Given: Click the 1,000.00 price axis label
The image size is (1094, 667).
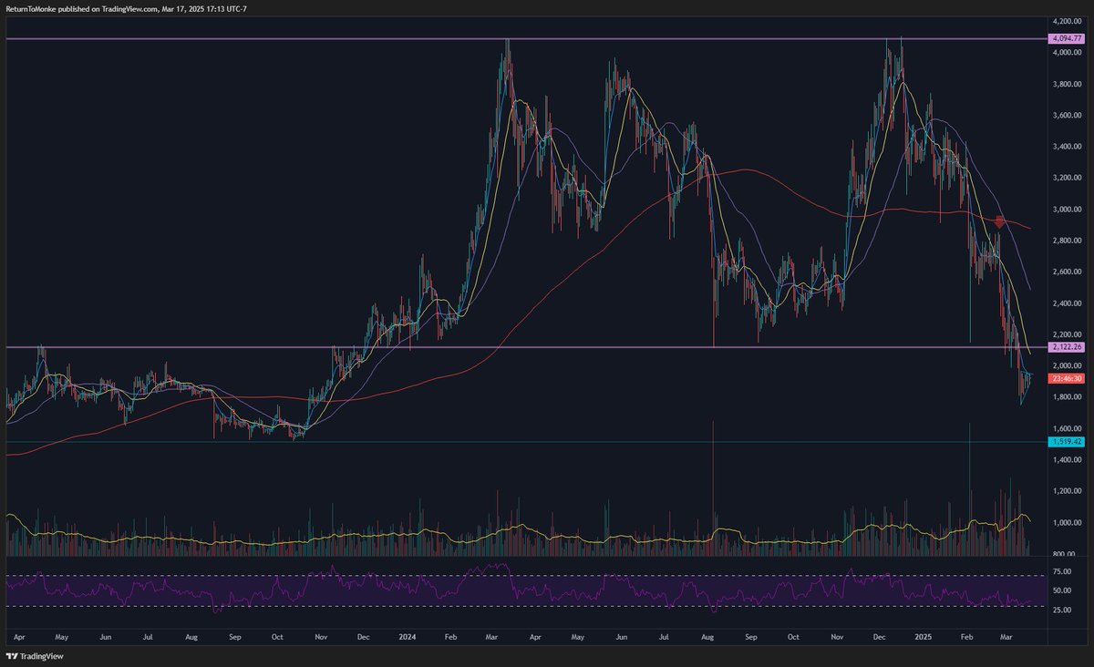Looking at the screenshot, I should [x=1066, y=523].
